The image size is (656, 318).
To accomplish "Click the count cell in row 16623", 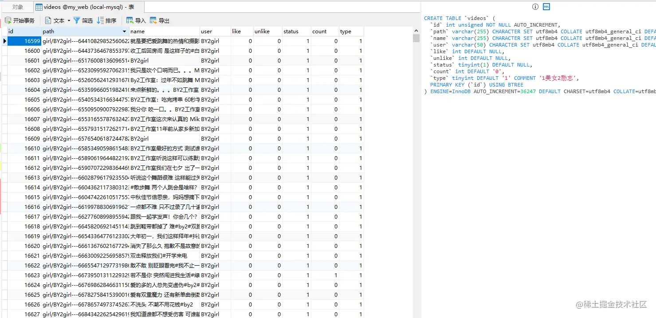I will [x=325, y=275].
